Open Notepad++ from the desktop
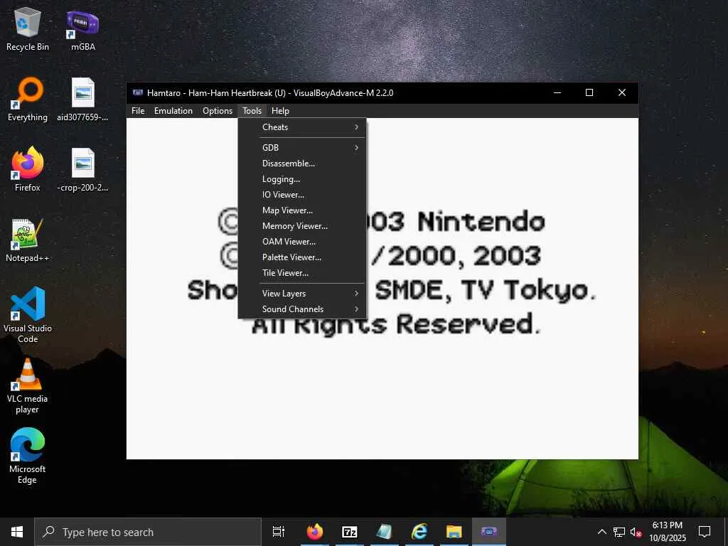 28,240
